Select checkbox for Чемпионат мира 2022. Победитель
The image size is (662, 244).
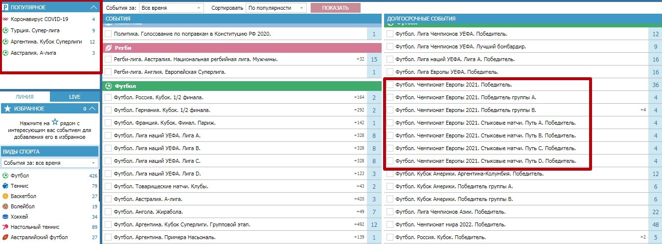pyautogui.click(x=390, y=224)
